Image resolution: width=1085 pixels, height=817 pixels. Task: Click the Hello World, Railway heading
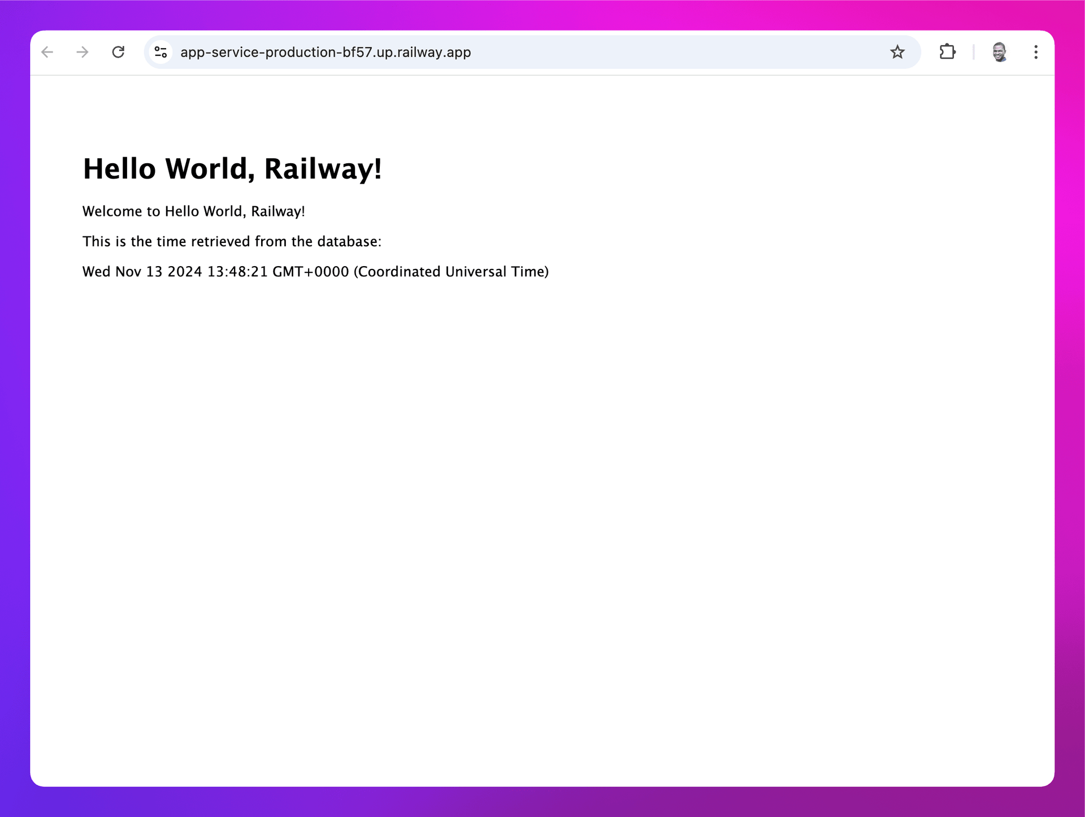[x=232, y=168]
